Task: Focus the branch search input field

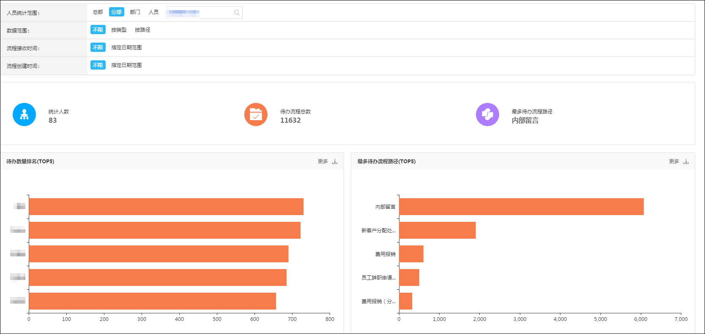Action: pos(204,13)
